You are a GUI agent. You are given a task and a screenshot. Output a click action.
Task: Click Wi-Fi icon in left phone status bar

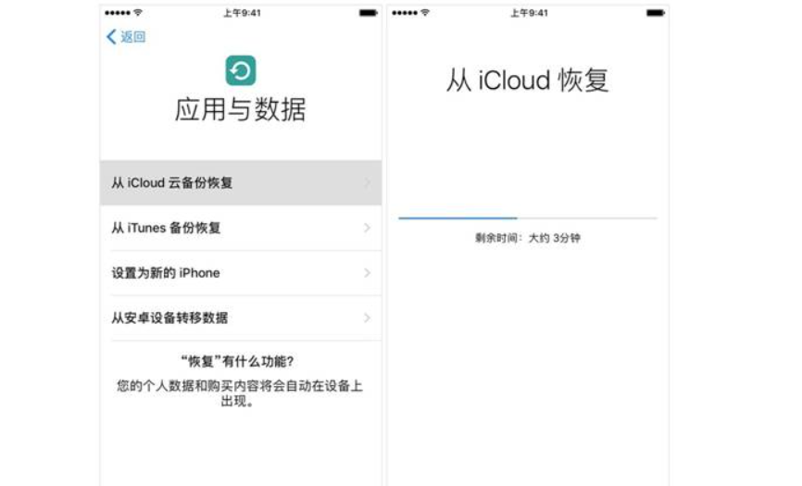(138, 13)
